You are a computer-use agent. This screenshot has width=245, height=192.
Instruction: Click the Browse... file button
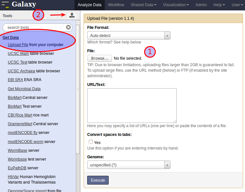[100, 58]
